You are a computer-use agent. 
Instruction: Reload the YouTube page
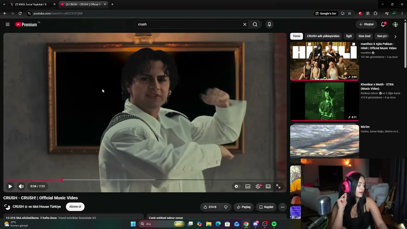pyautogui.click(x=20, y=13)
